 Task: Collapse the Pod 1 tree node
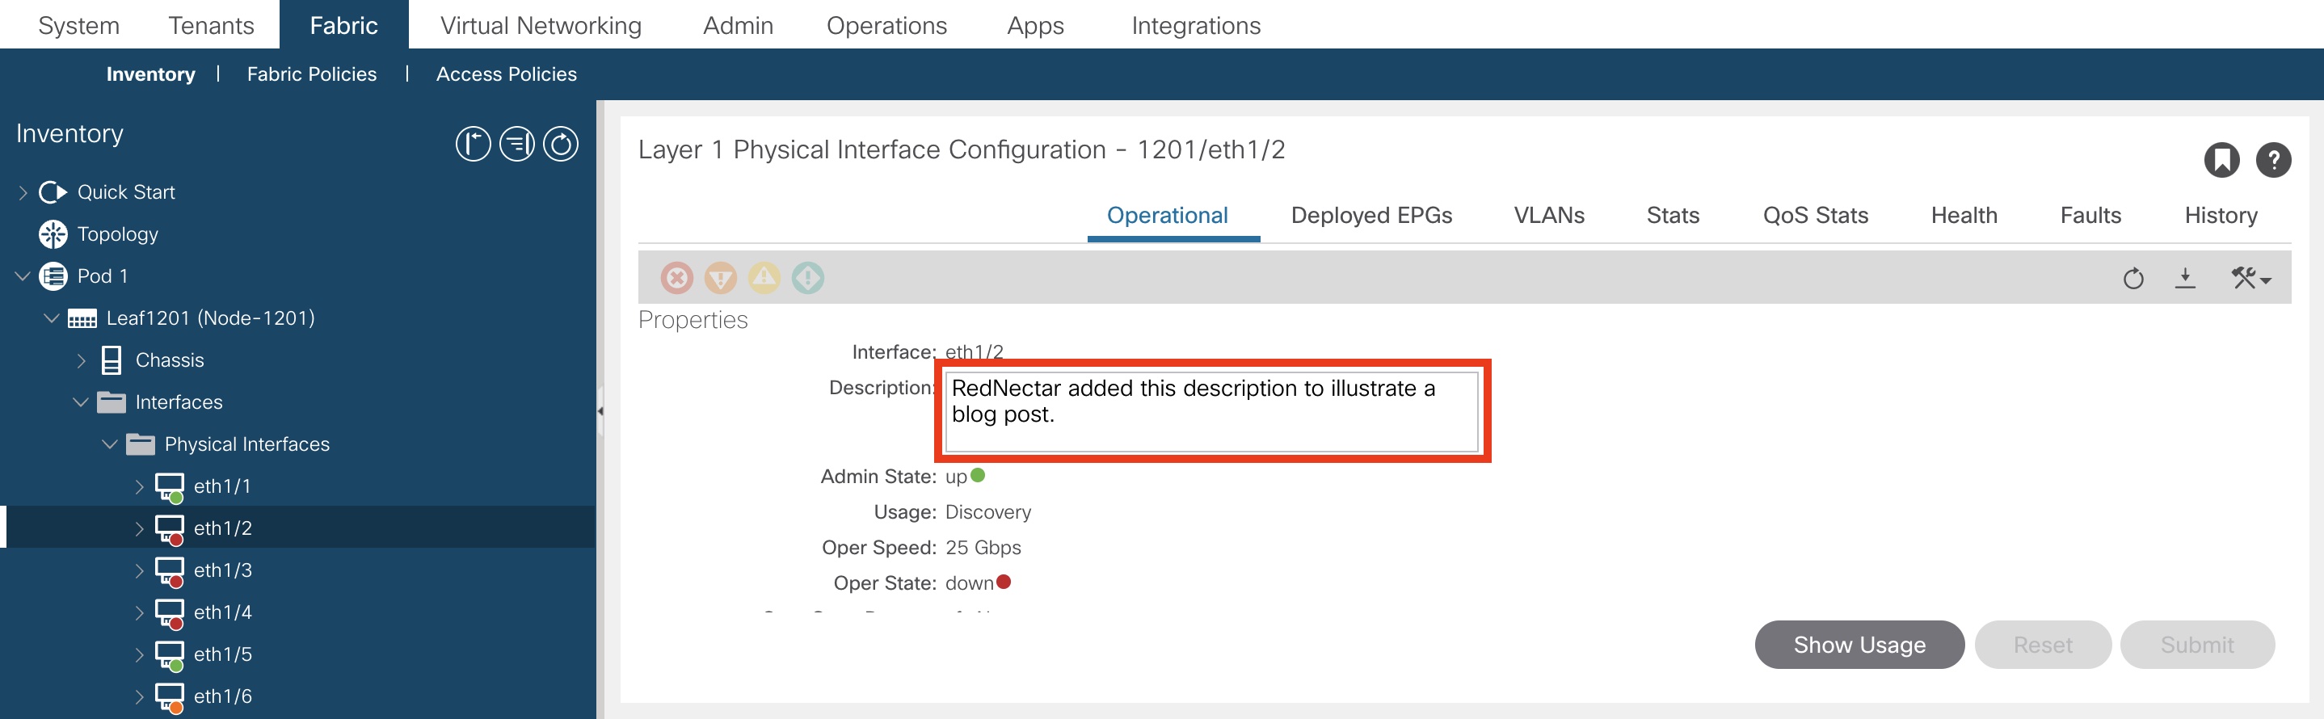tap(23, 276)
